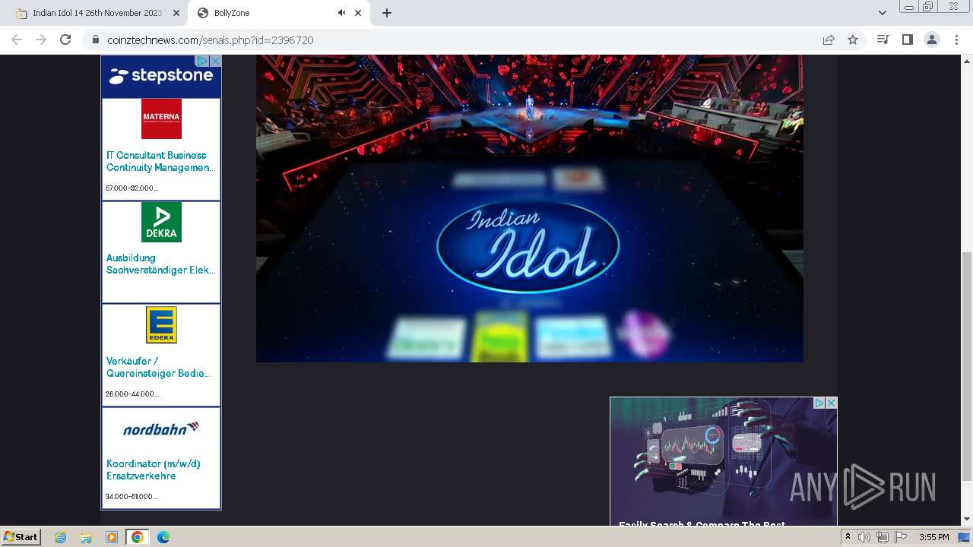Switch to the BollyZone tab
Screen dimensions: 973x547
[x=279, y=13]
